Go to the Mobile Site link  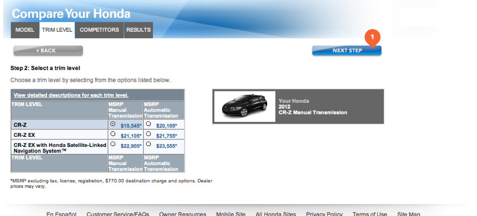pyautogui.click(x=231, y=214)
